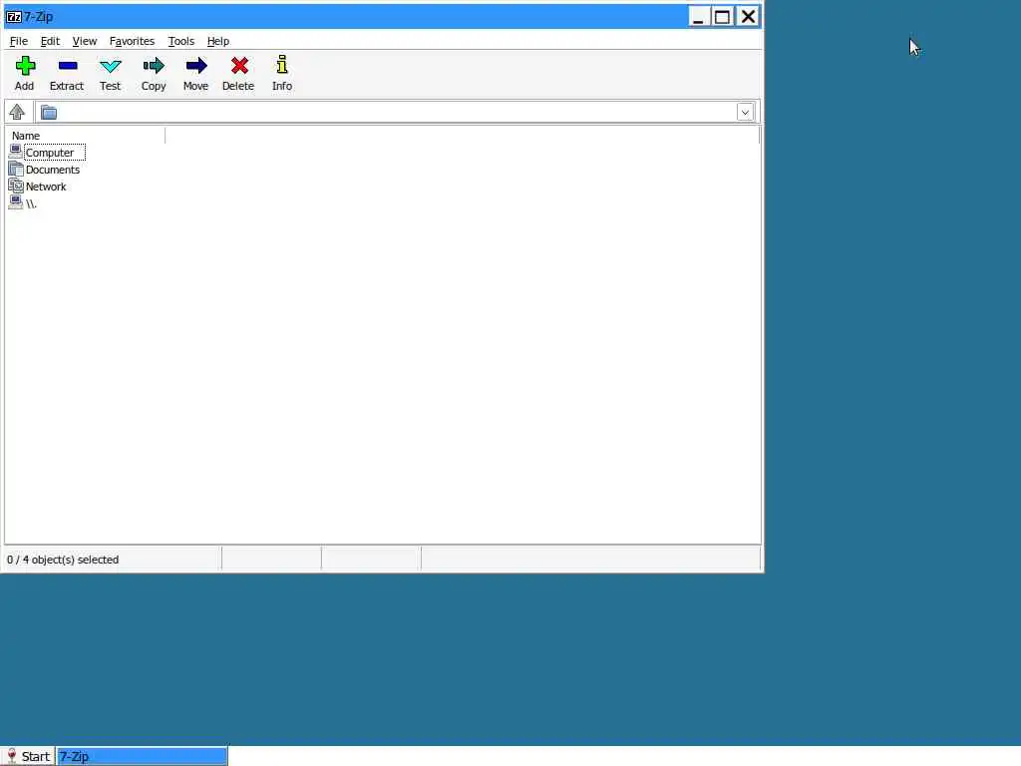
Task: Open the Edit menu
Action: pos(50,41)
